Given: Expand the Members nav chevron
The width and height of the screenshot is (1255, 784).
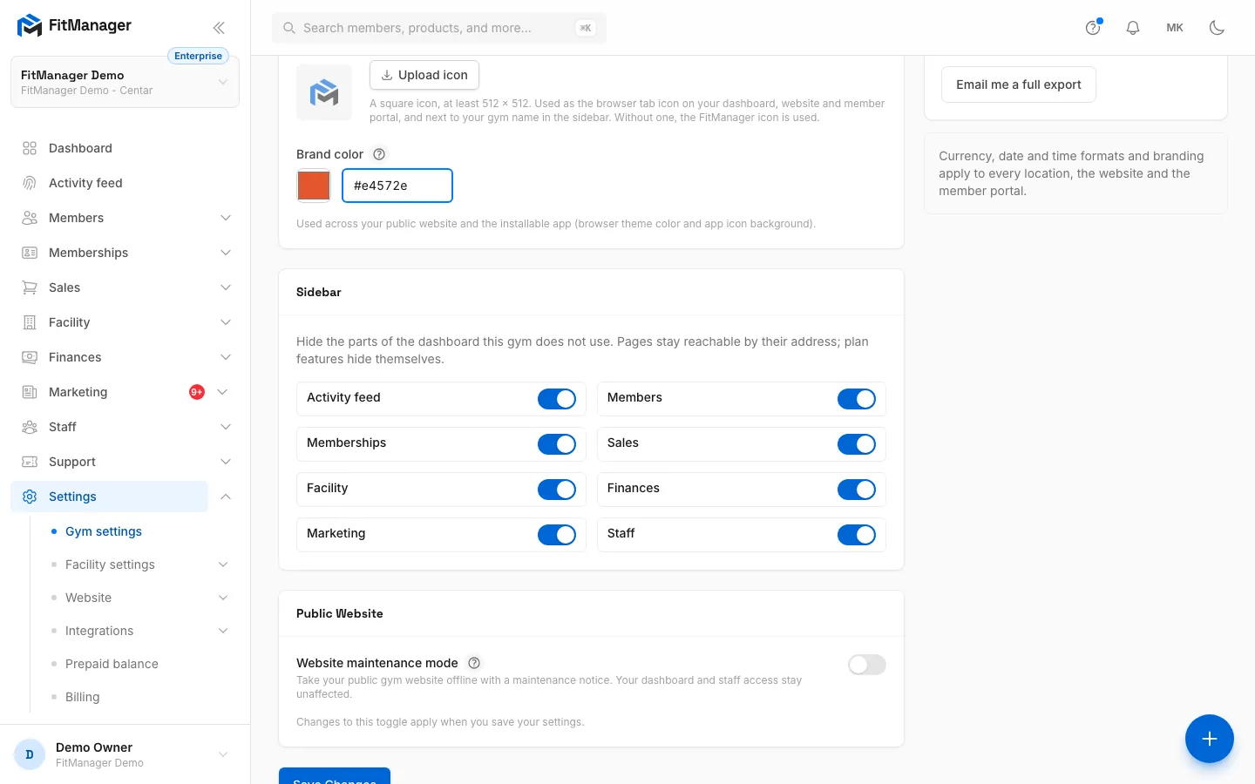Looking at the screenshot, I should tap(226, 218).
